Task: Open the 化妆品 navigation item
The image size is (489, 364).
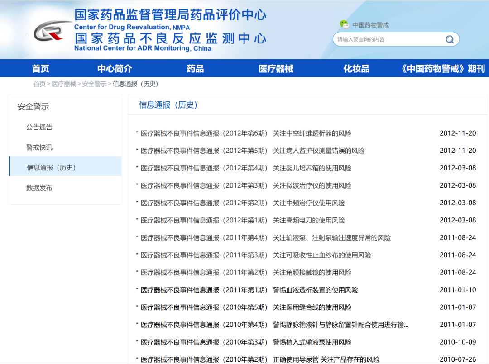Action: [356, 68]
